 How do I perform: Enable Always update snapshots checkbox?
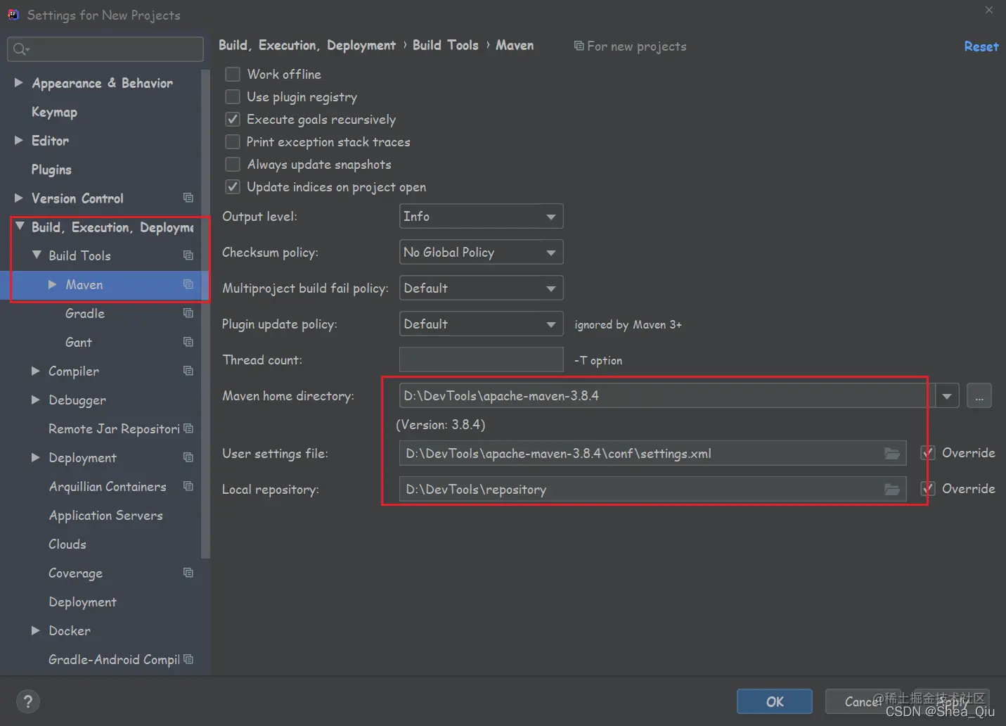tap(233, 164)
